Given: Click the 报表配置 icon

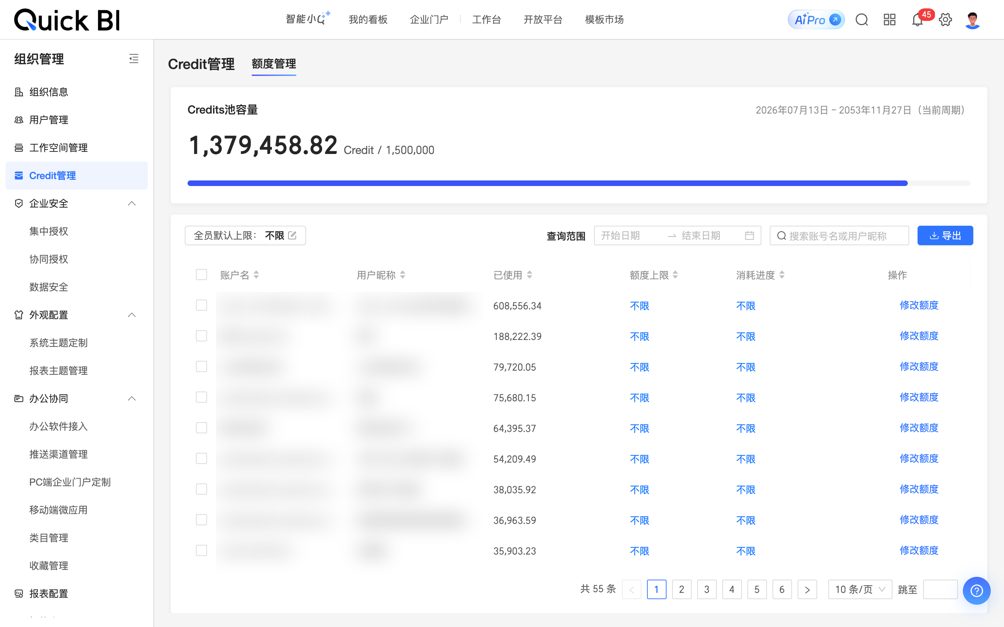Looking at the screenshot, I should coord(19,594).
